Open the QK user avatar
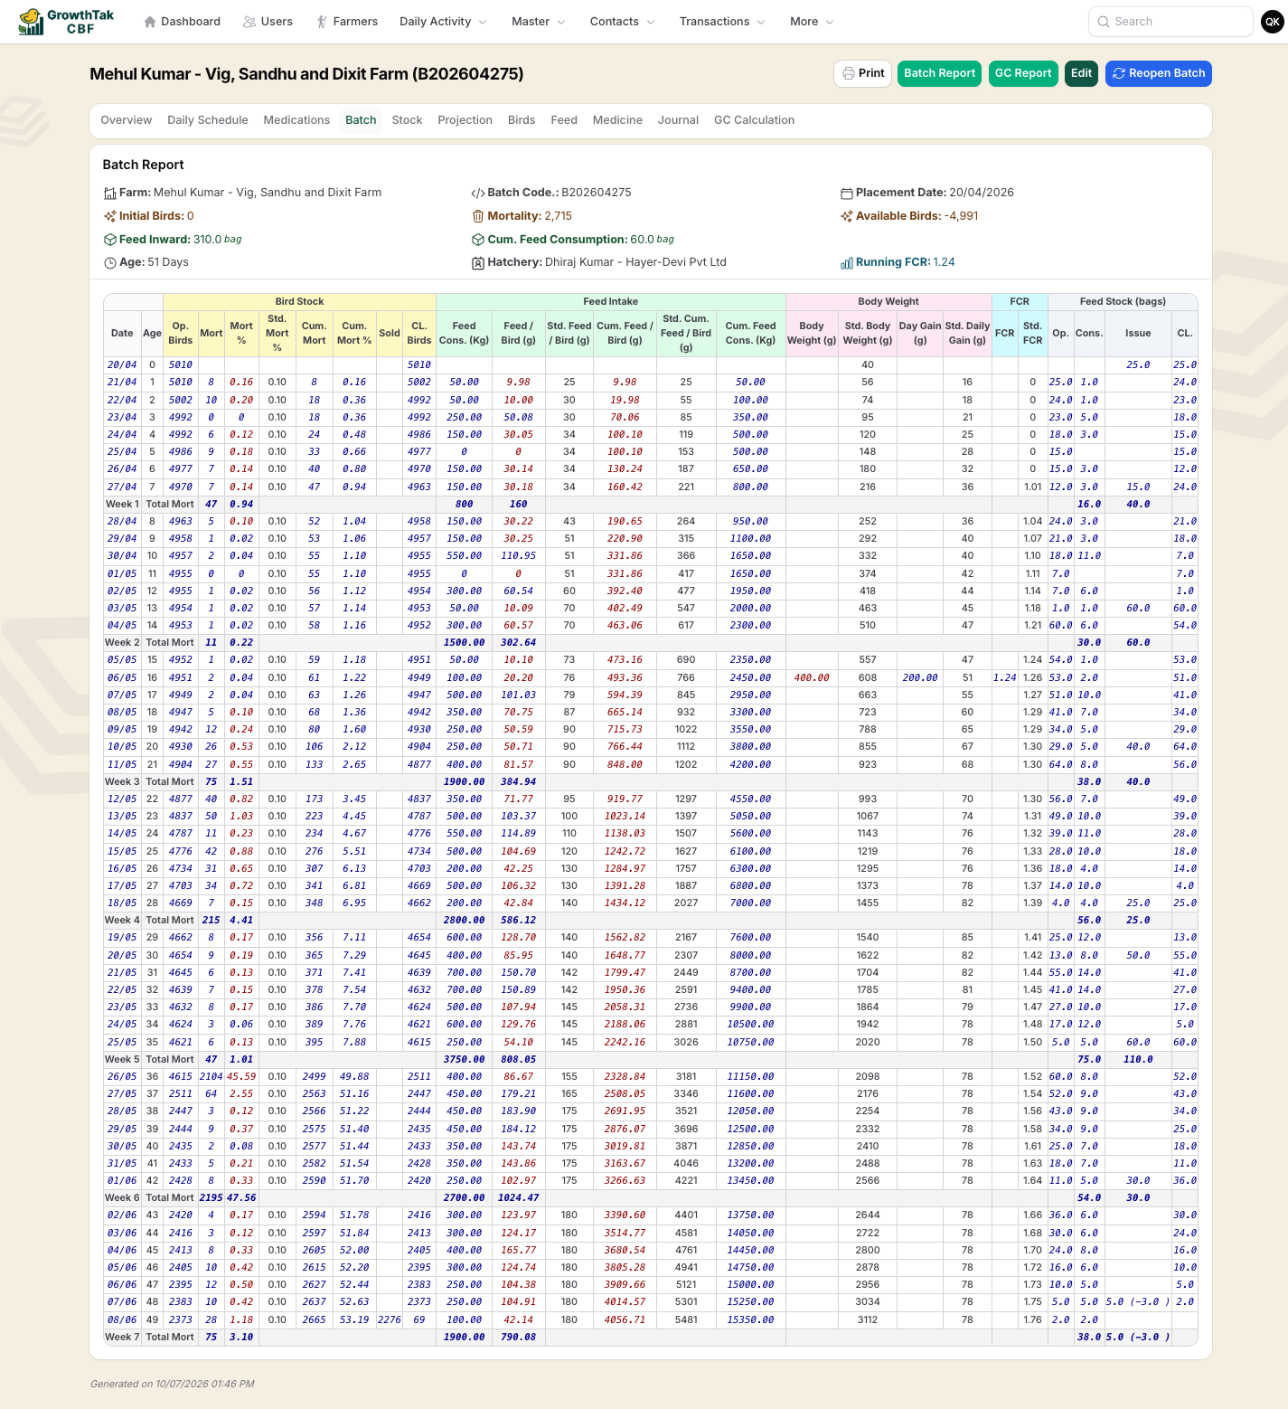This screenshot has height=1409, width=1288. tap(1273, 22)
